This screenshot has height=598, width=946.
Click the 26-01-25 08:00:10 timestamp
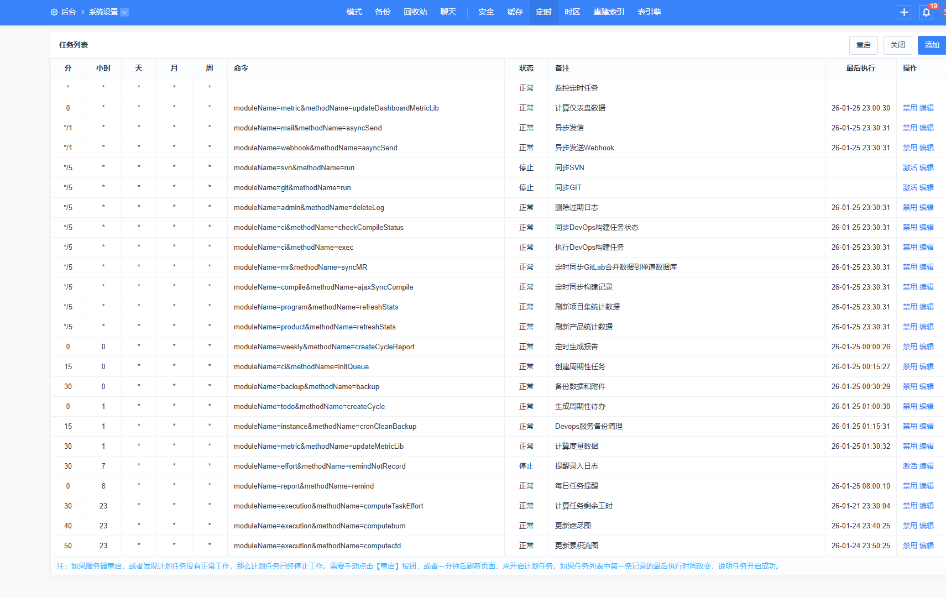(x=861, y=486)
